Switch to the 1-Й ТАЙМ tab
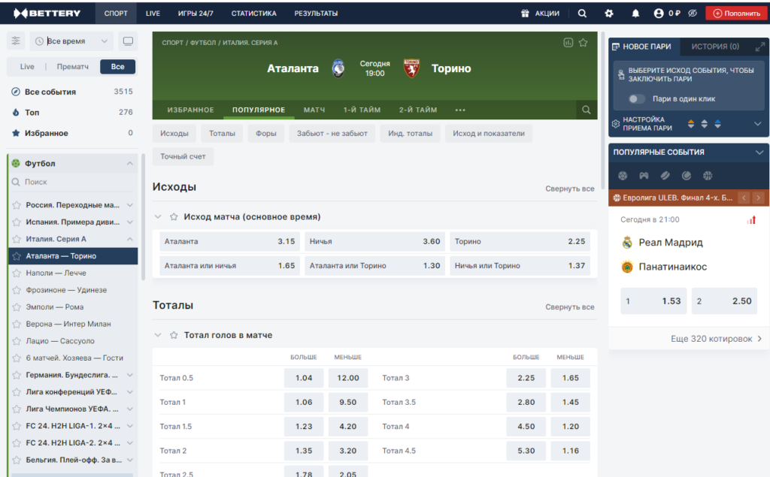 (362, 110)
